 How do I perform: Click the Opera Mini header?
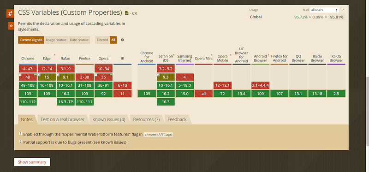pos(203,59)
